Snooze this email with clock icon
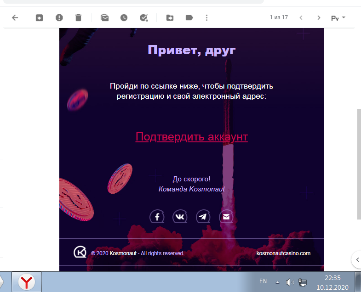This screenshot has height=292, width=361. pos(124,18)
